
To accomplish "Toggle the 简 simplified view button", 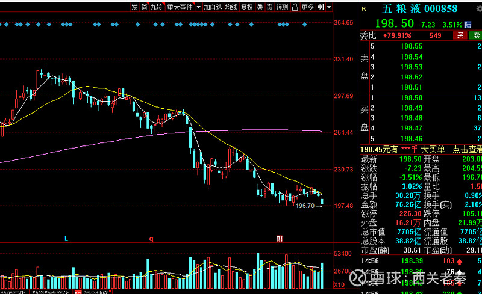I will pos(144,7).
